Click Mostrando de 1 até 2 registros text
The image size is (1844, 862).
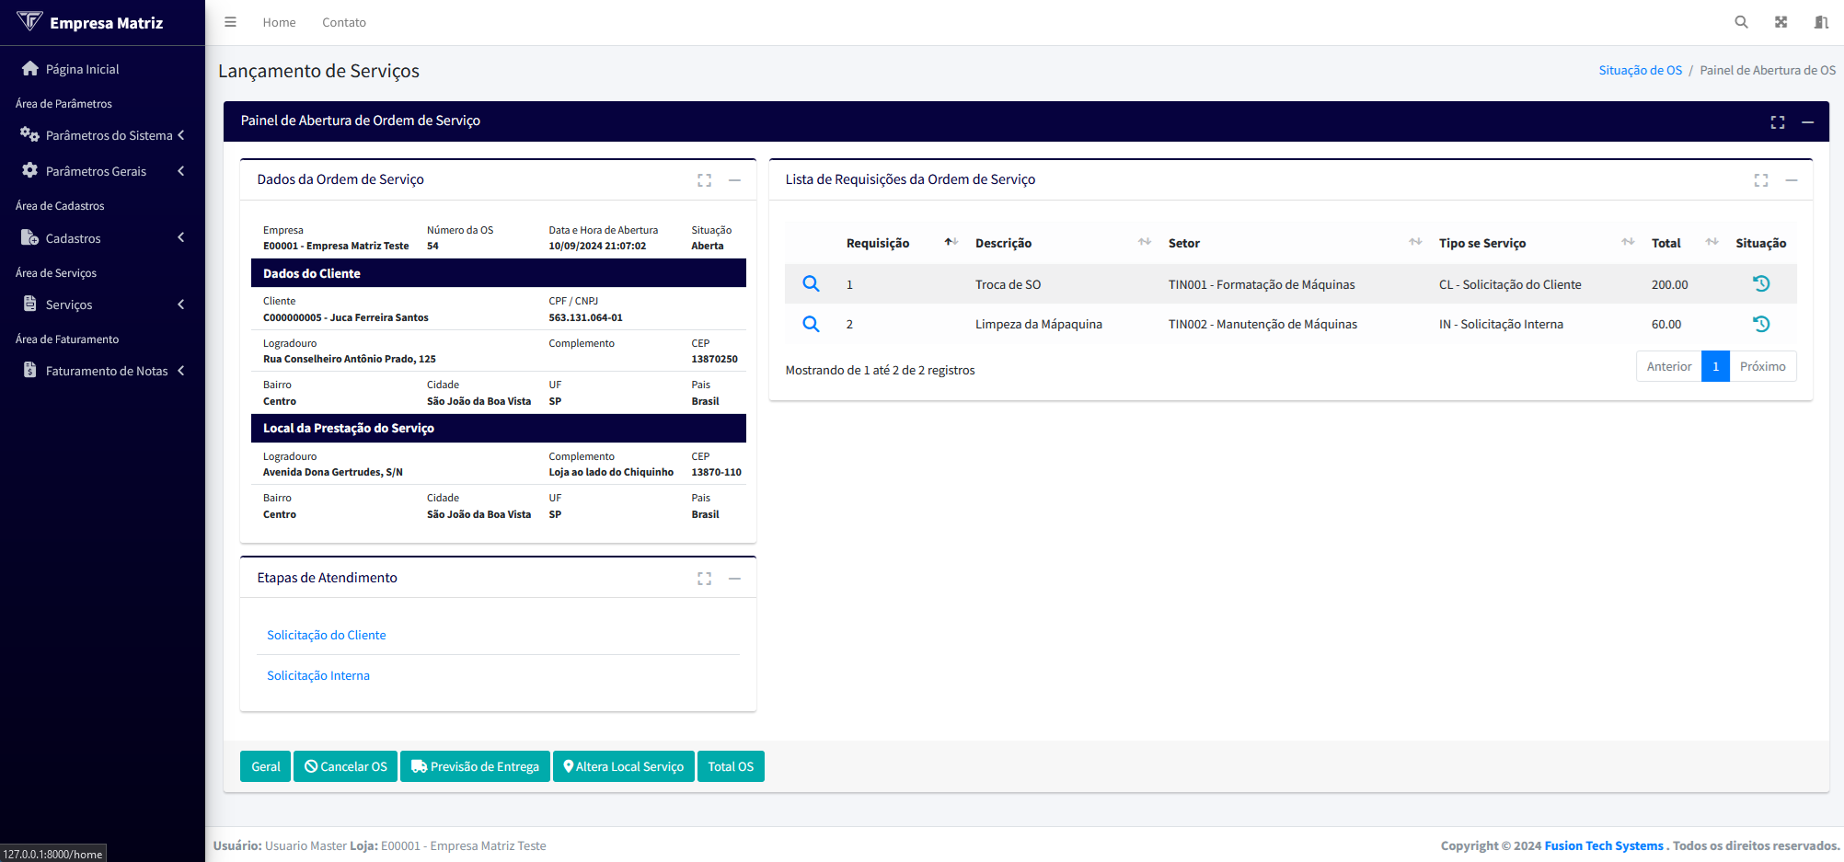click(x=880, y=370)
